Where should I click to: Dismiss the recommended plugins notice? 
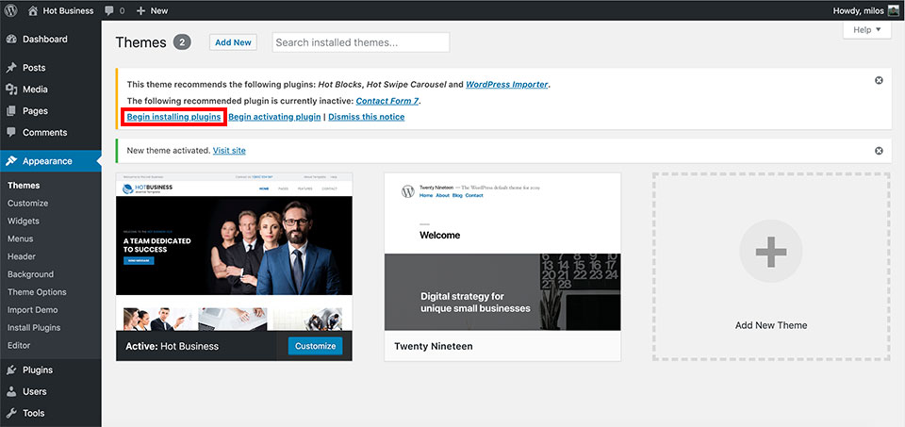click(879, 80)
